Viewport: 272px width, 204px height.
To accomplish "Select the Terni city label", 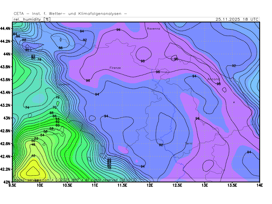I will (188, 143).
